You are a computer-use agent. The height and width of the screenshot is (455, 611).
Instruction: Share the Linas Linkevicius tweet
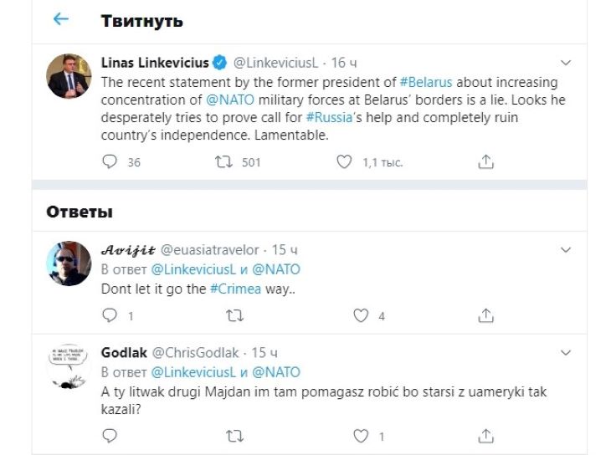[x=487, y=162]
